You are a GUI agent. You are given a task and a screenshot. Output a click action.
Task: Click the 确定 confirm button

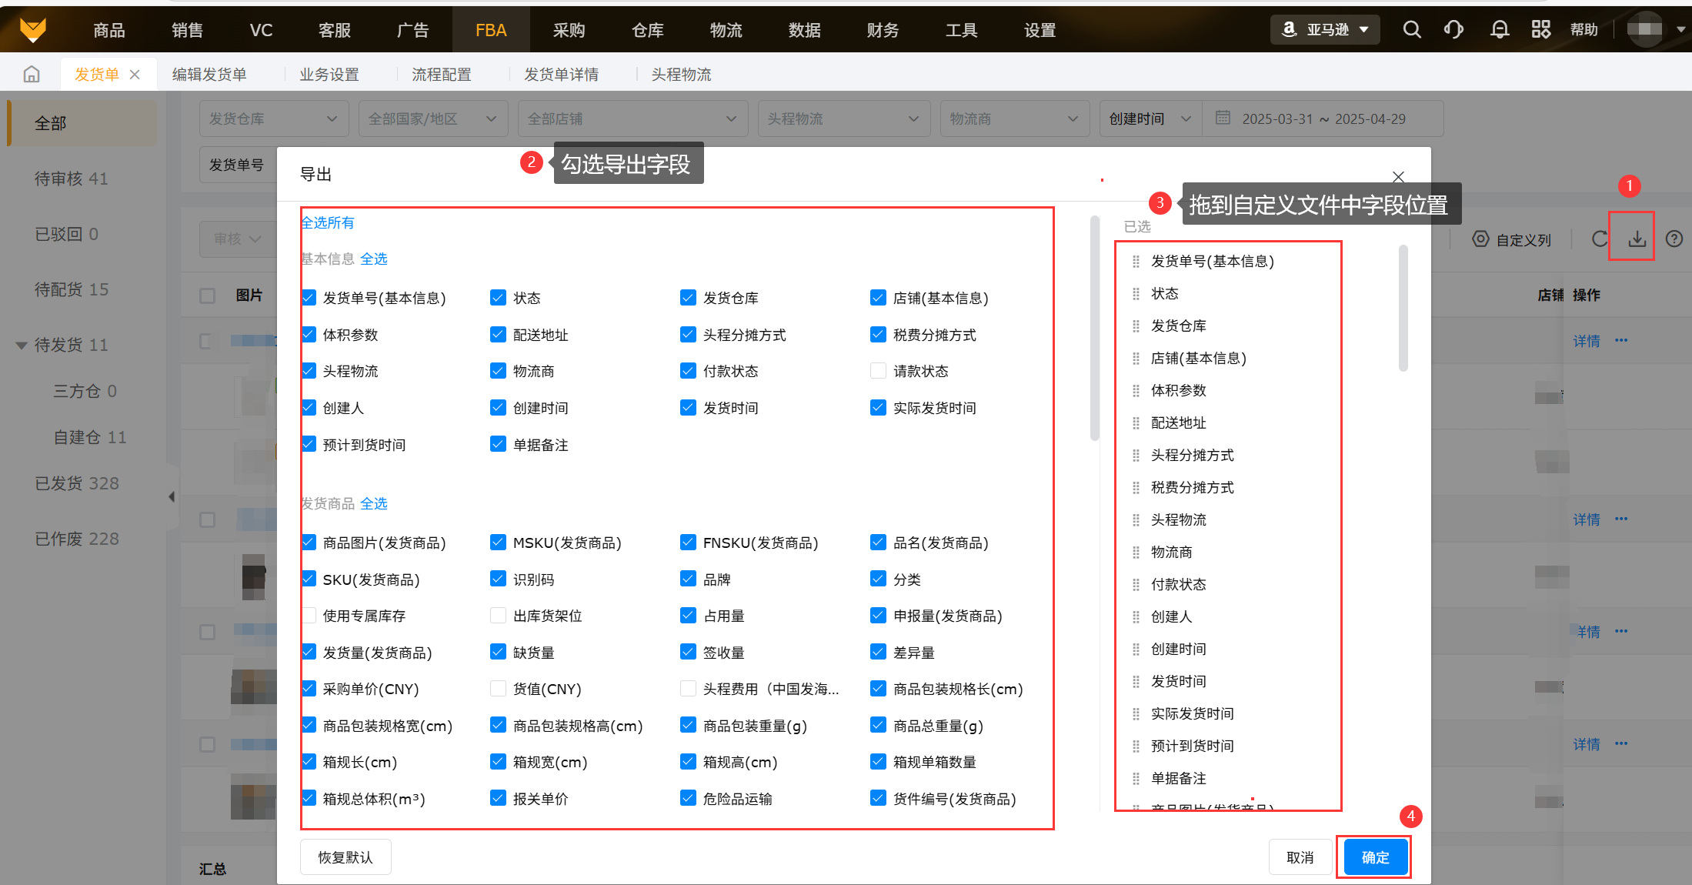coord(1375,857)
